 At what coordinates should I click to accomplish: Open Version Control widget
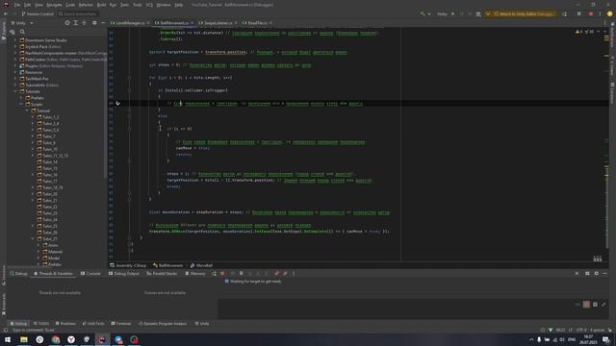pos(38,13)
